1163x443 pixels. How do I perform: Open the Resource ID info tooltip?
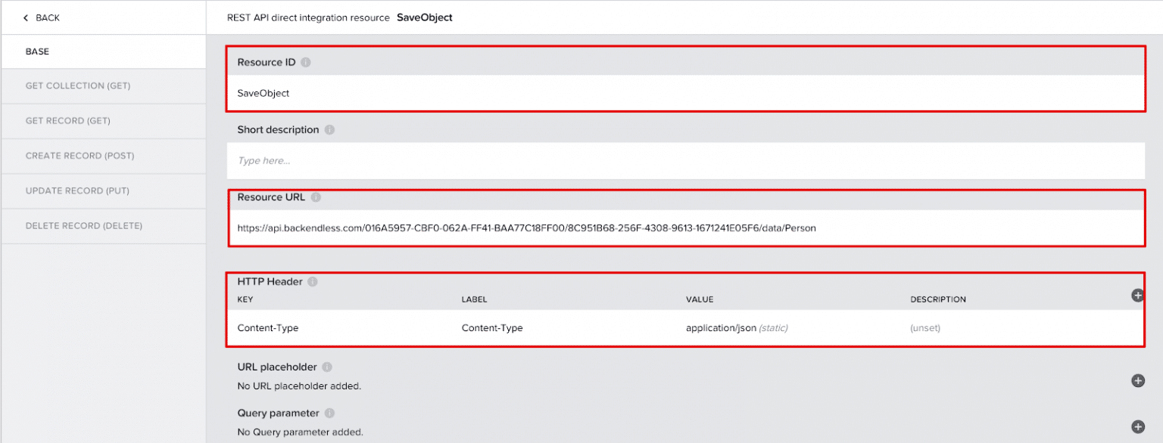[x=305, y=62]
